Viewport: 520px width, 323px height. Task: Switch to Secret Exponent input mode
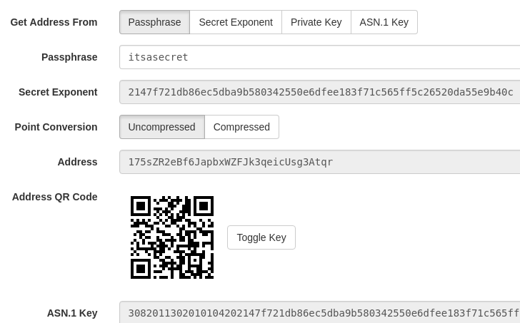pos(236,22)
